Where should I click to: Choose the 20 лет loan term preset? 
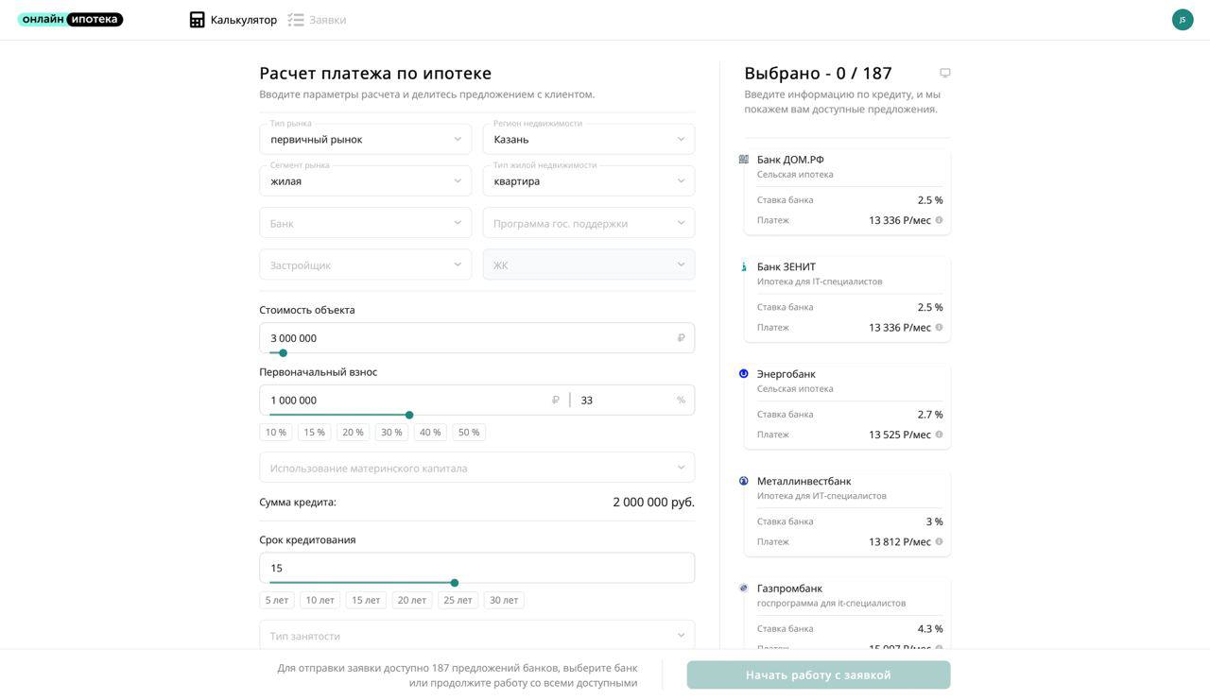[x=411, y=601]
